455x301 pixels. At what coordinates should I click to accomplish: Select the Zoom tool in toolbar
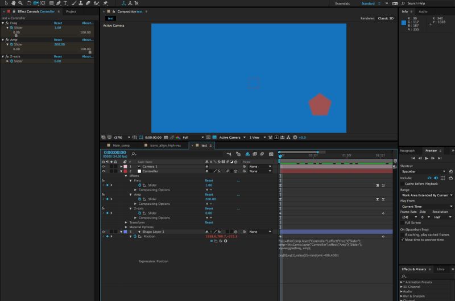click(x=20, y=3)
